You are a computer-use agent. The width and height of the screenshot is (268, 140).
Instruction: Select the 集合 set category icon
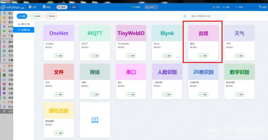[x=4, y=84]
